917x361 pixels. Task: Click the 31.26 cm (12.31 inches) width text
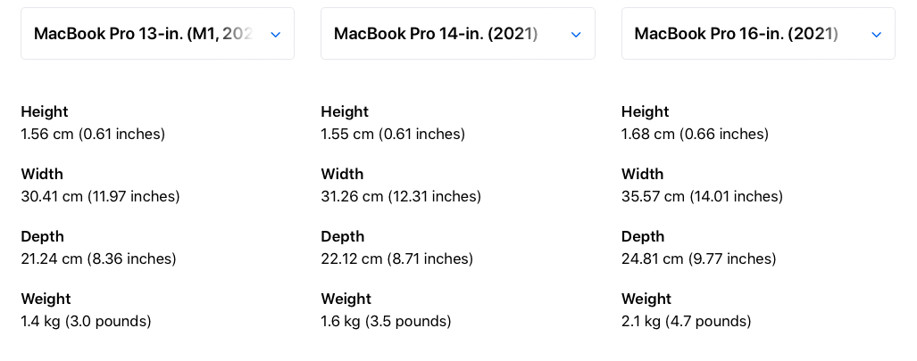click(401, 196)
